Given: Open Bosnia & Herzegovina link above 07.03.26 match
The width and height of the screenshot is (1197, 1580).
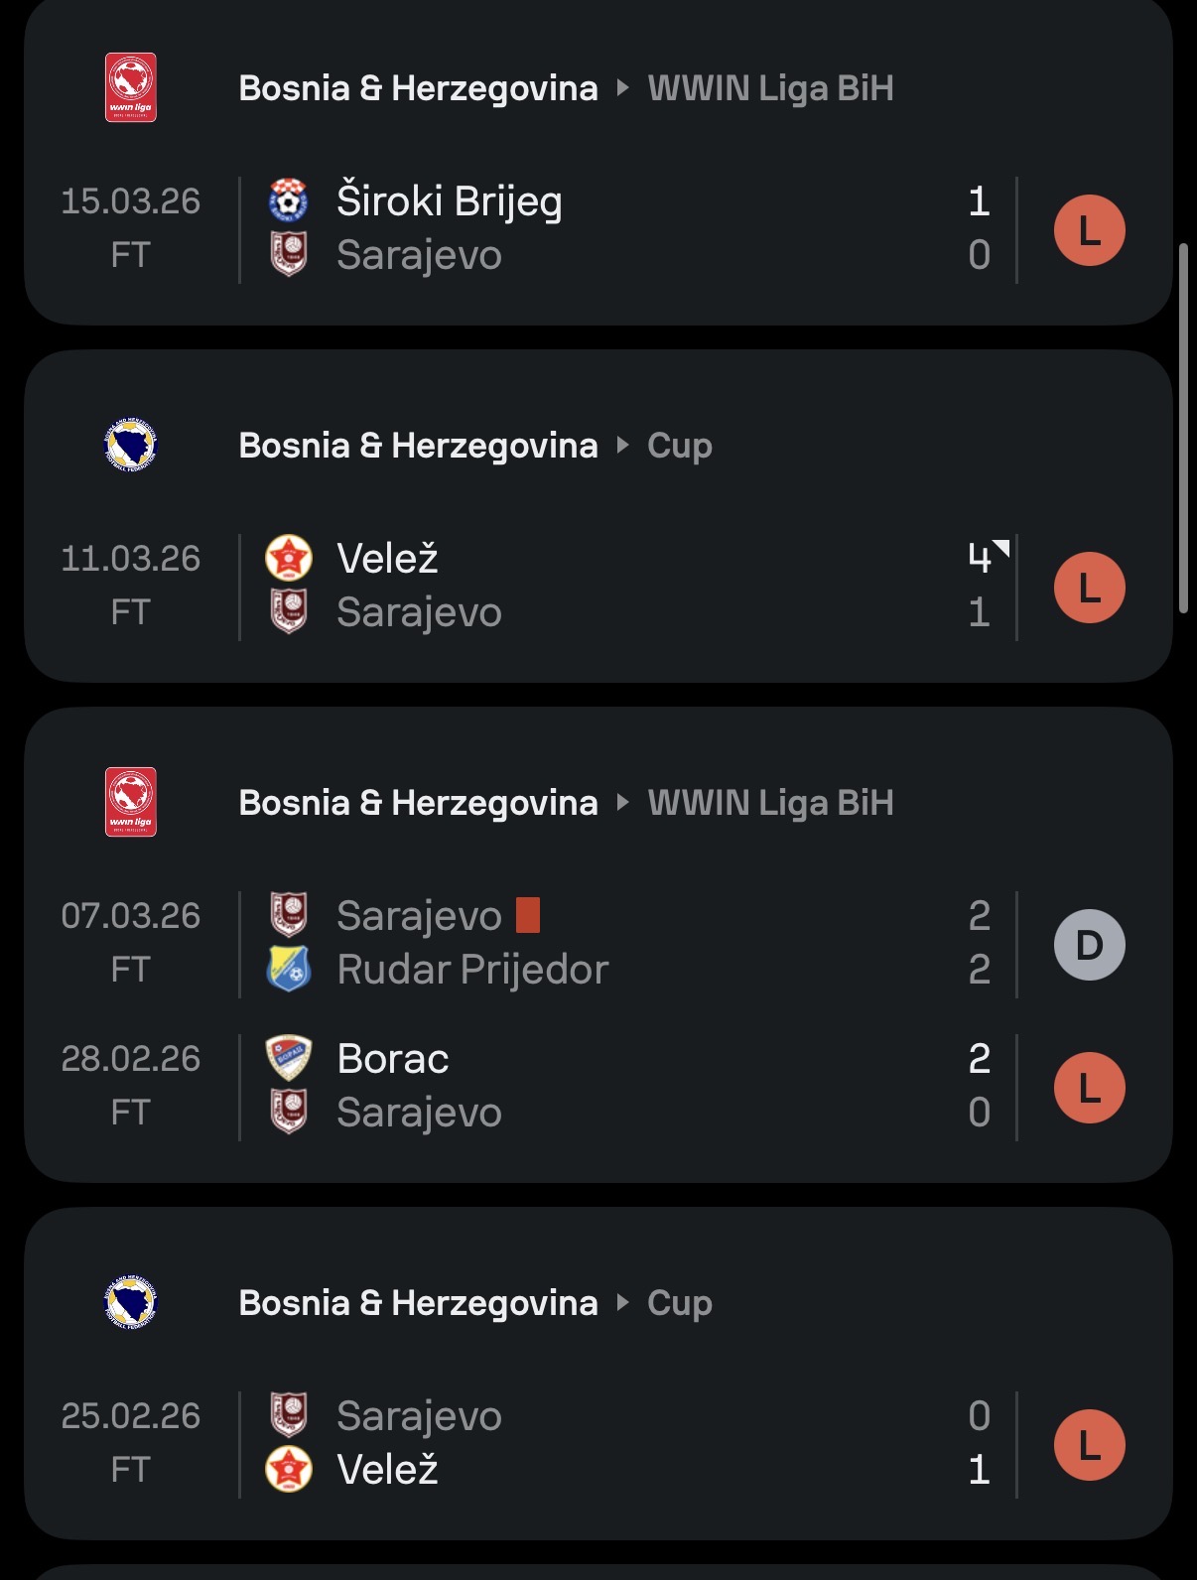Looking at the screenshot, I should click(x=418, y=802).
